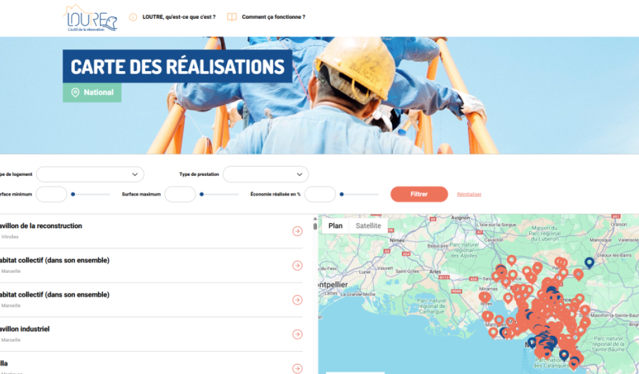639x374 pixels.
Task: Expand the Type de logement dropdown
Action: click(90, 175)
